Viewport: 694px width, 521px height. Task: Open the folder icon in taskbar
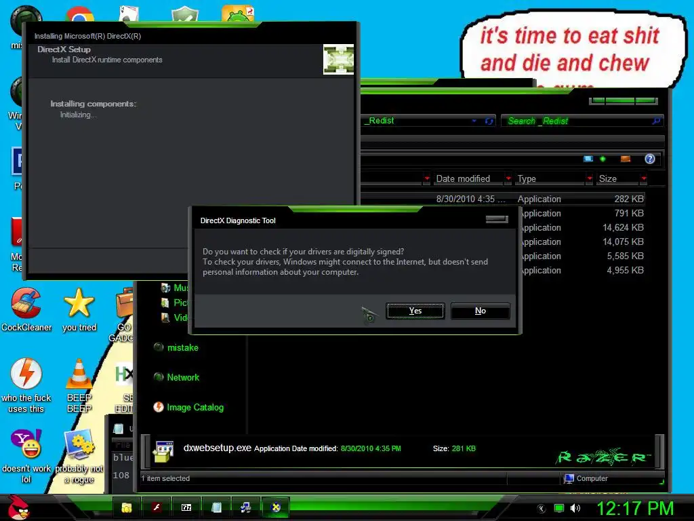point(127,507)
